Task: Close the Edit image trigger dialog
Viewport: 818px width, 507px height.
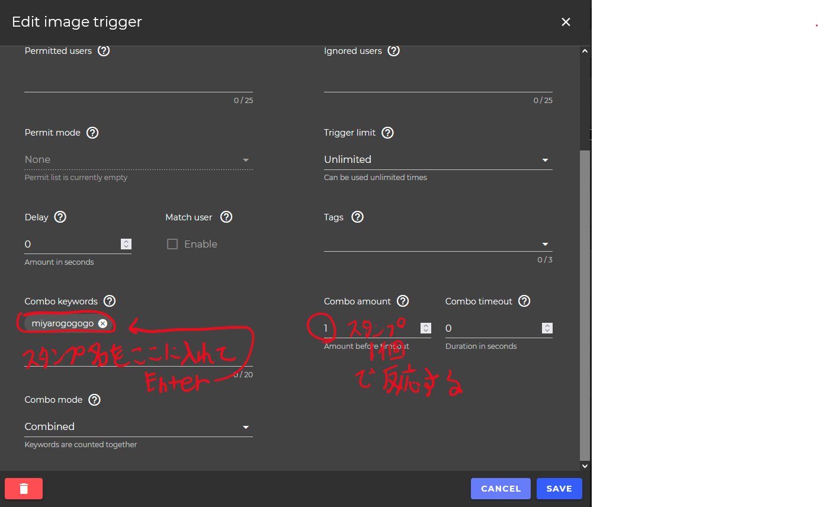Action: coord(566,22)
